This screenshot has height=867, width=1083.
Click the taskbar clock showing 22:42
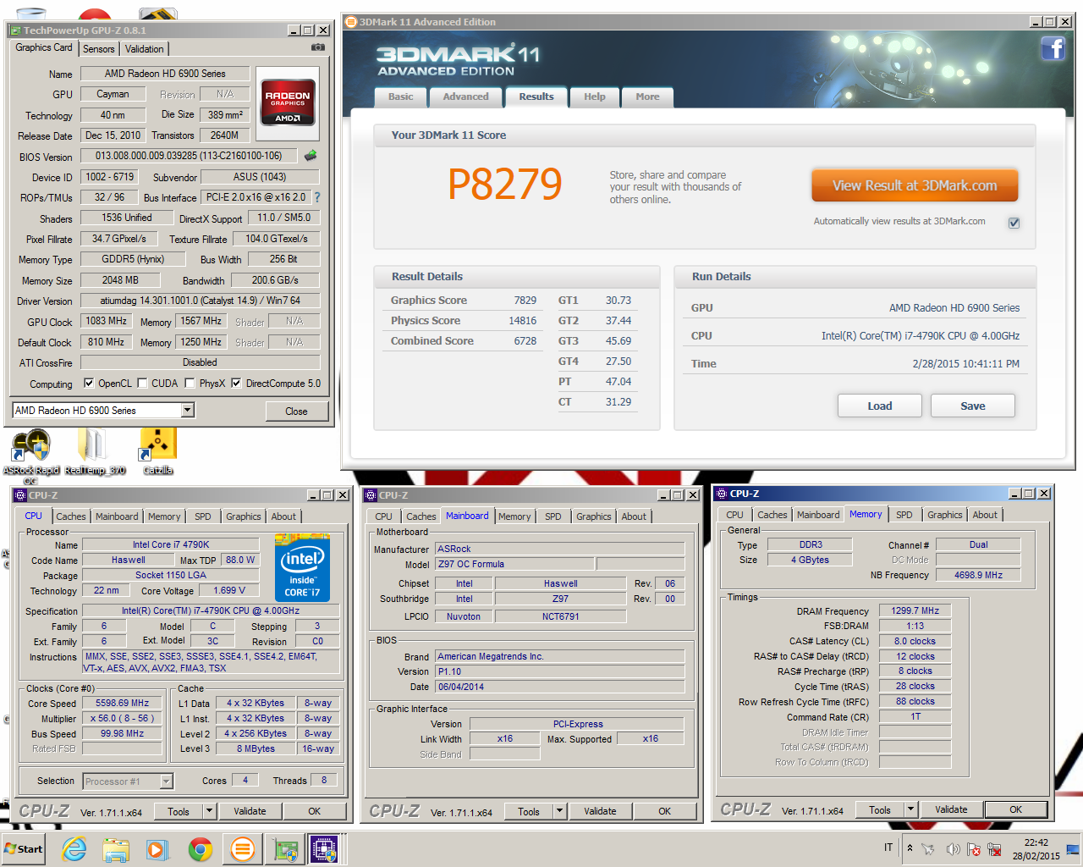[1036, 849]
